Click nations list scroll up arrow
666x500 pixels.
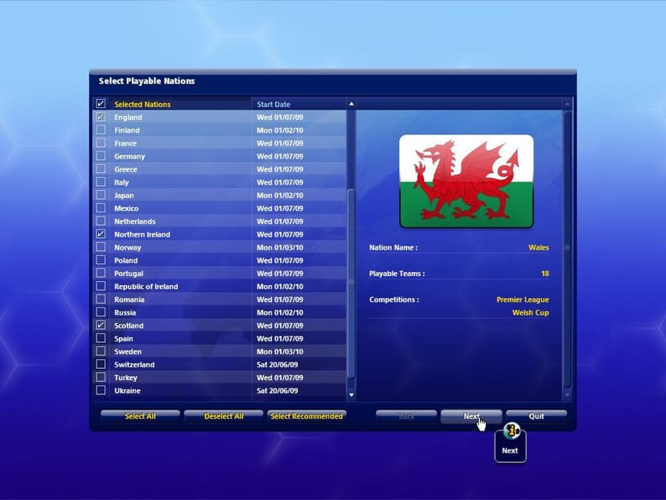(351, 104)
